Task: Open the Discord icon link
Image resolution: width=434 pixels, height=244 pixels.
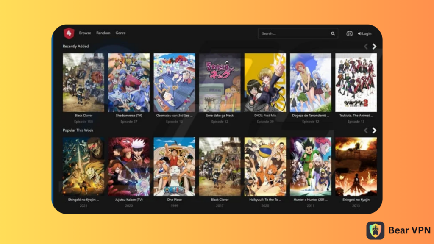Action: (350, 33)
